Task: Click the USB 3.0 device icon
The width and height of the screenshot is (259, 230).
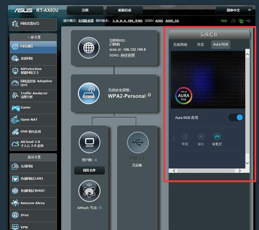Action: pos(138,142)
